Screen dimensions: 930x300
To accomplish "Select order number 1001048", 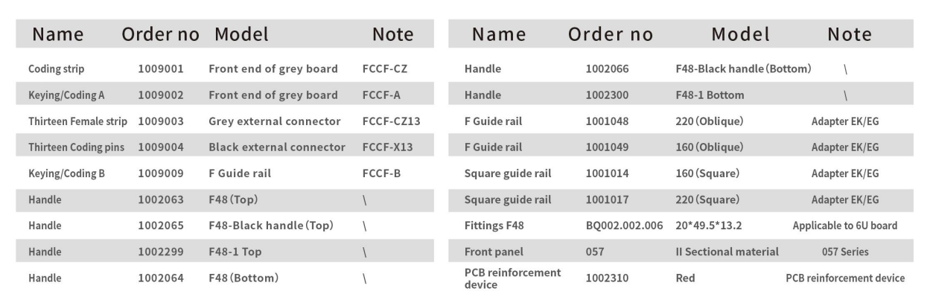I will click(x=608, y=121).
